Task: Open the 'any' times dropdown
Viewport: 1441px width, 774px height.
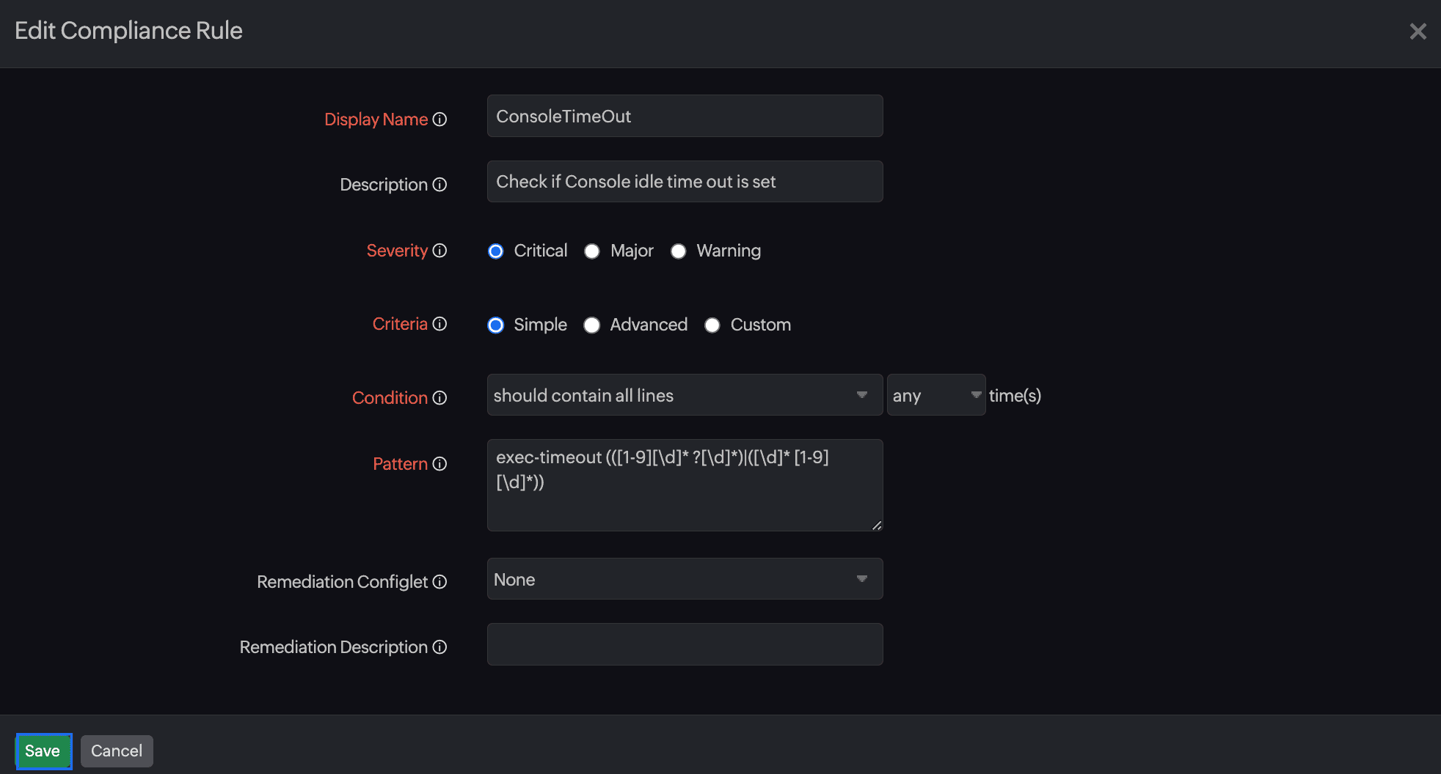Action: coord(935,395)
